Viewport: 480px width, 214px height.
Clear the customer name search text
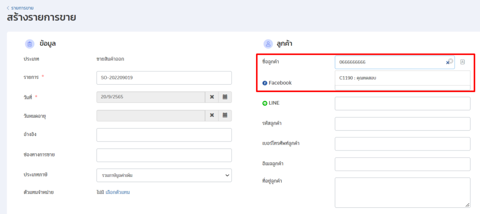point(448,62)
